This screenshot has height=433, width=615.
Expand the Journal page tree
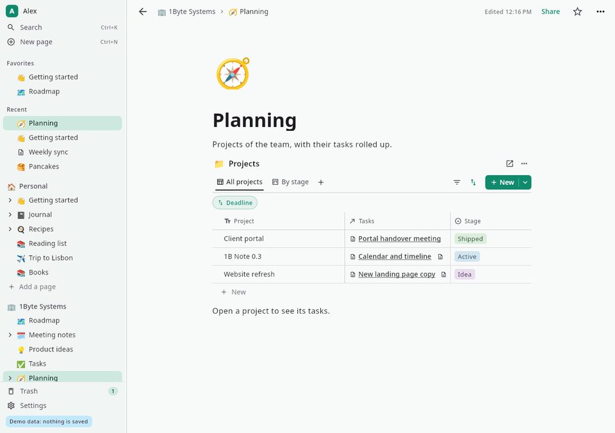pos(10,214)
